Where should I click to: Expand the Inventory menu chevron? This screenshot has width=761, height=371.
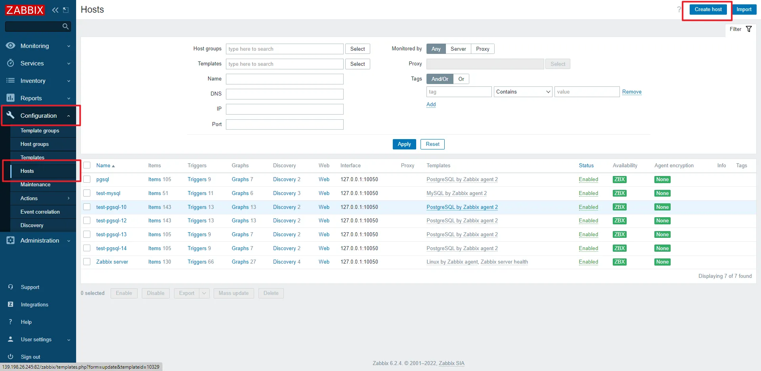[x=69, y=81]
